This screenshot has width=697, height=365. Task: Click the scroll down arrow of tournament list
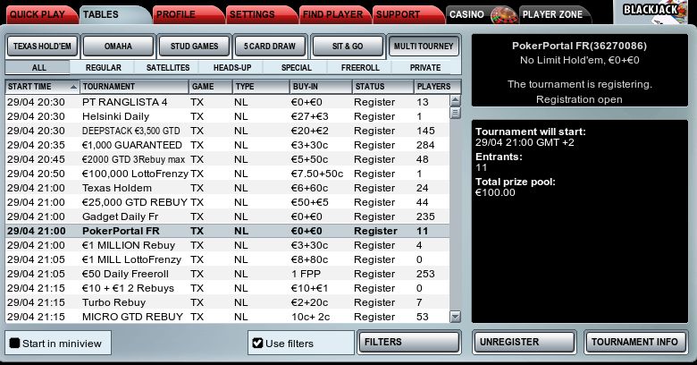pos(455,317)
